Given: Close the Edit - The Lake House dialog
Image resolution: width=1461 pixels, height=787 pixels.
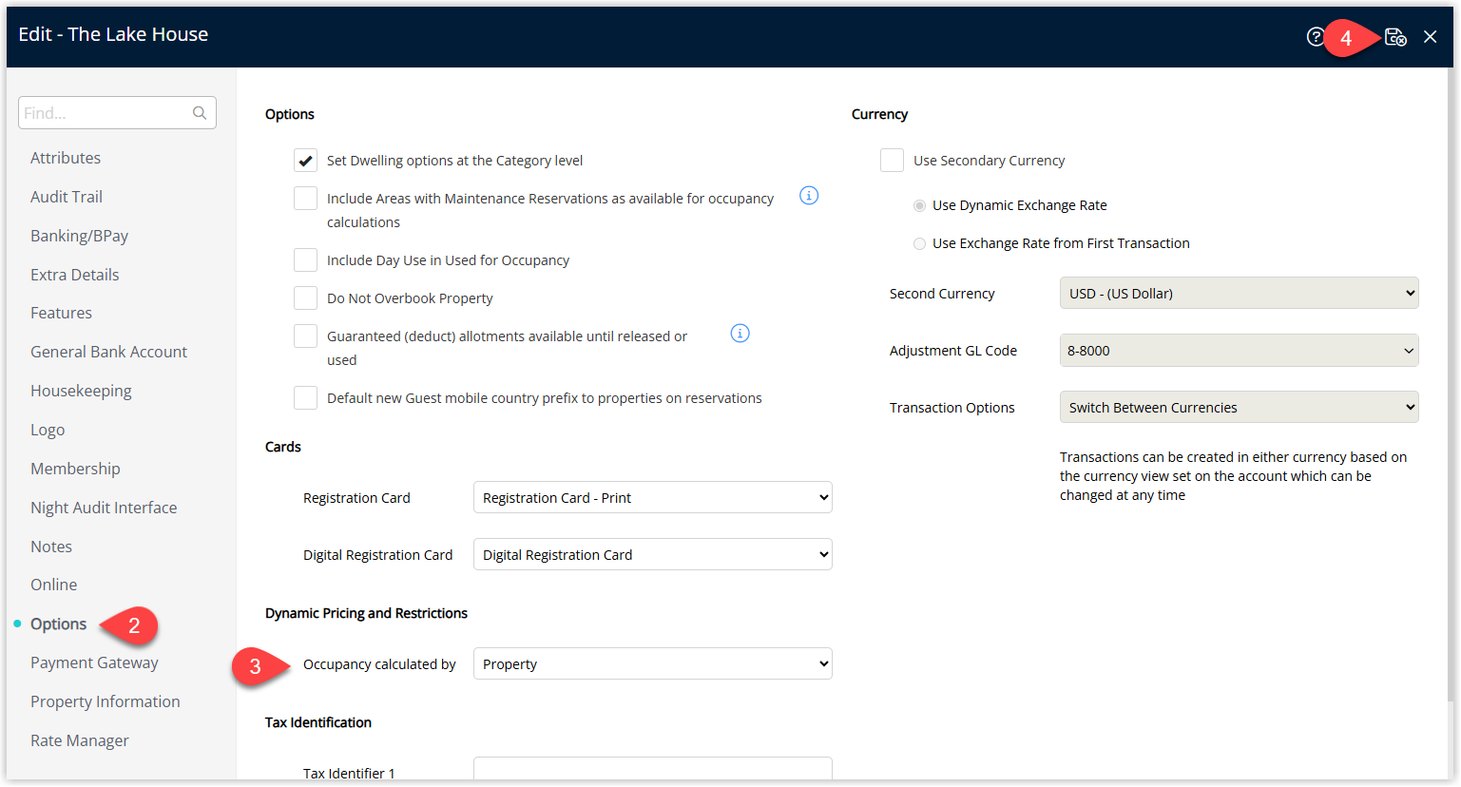Looking at the screenshot, I should (x=1430, y=37).
